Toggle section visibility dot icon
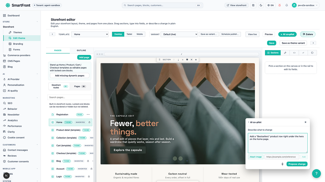 click(x=187, y=60)
